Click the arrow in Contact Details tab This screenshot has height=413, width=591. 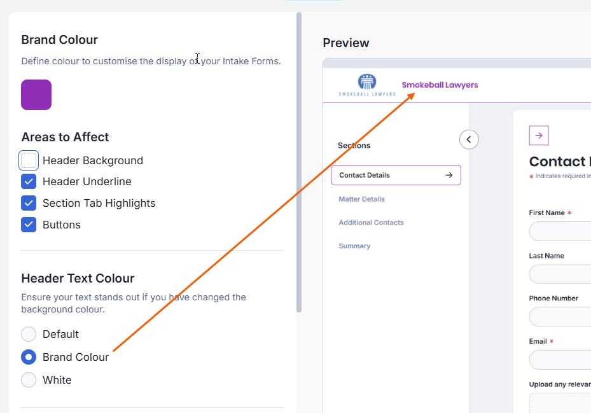point(449,175)
